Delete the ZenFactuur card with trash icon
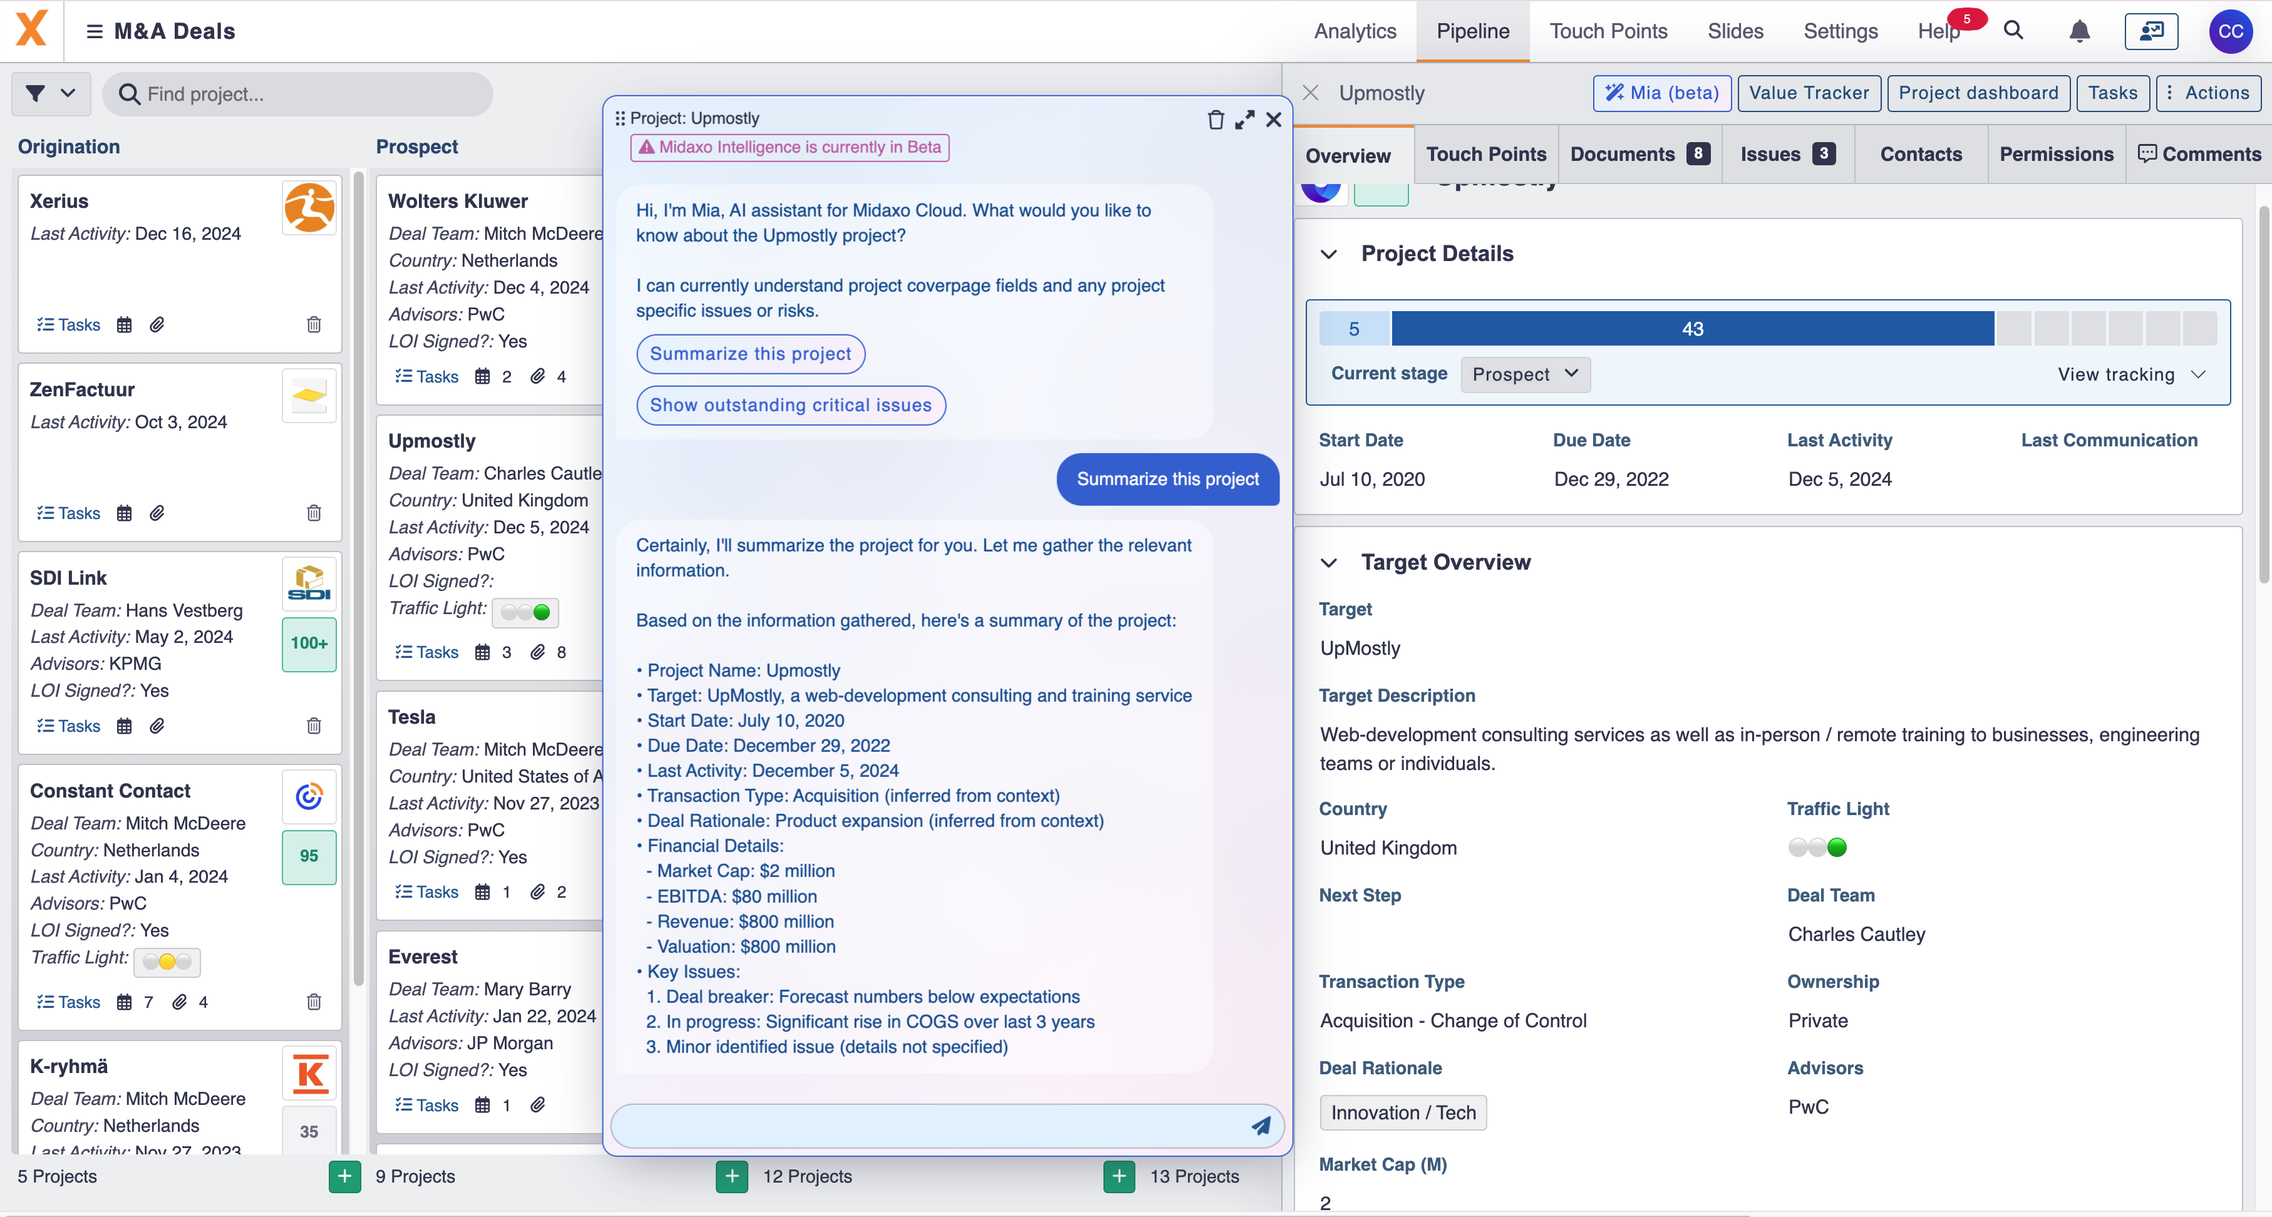 point(314,513)
